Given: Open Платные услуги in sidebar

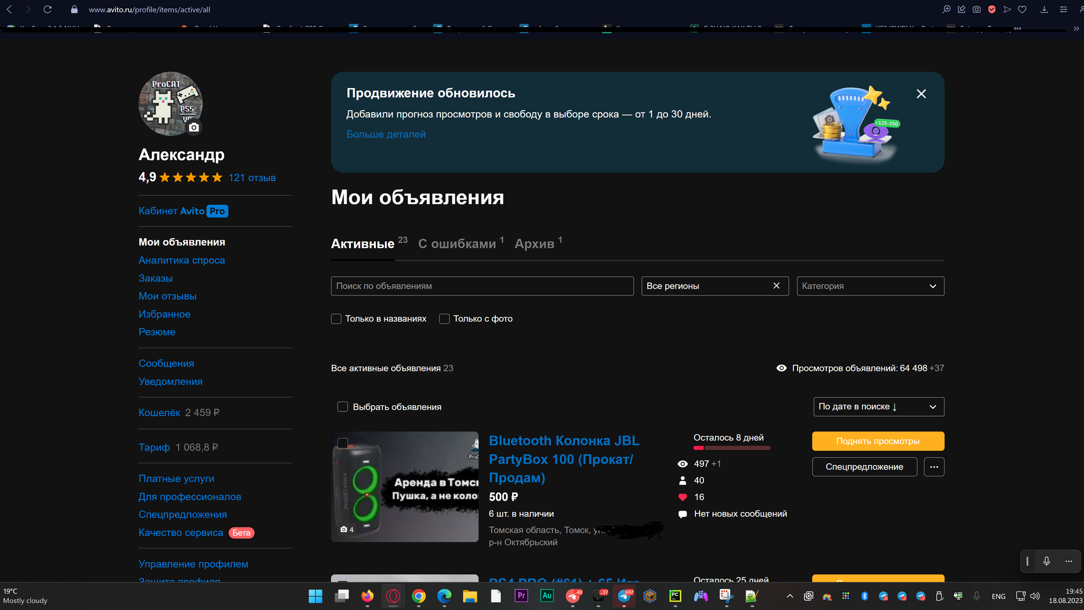Looking at the screenshot, I should (x=176, y=479).
